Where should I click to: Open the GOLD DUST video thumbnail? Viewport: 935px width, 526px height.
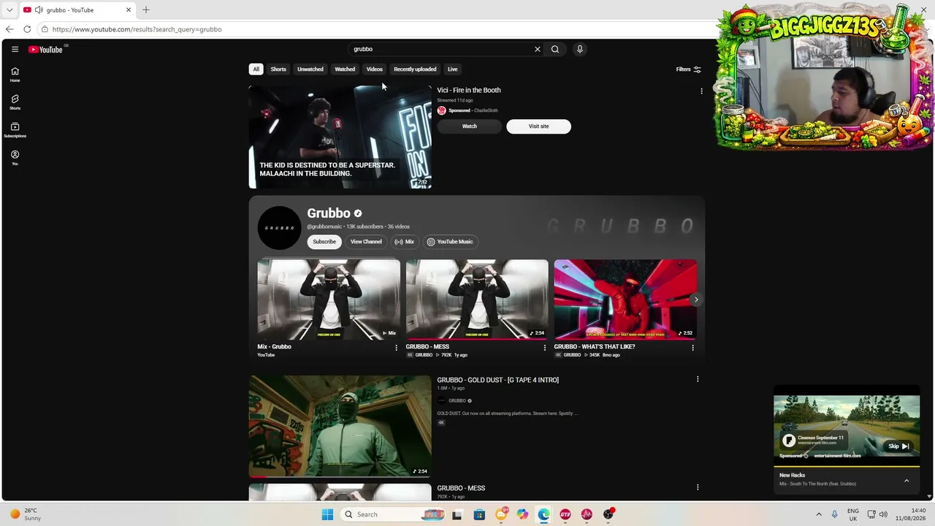[340, 427]
